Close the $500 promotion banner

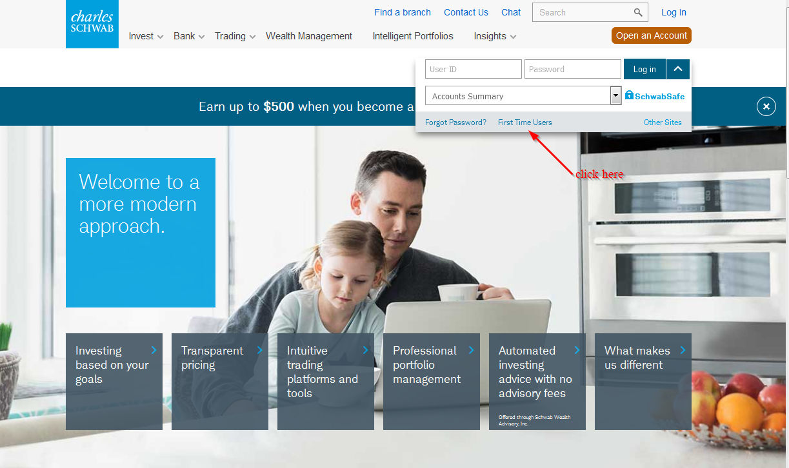point(766,106)
